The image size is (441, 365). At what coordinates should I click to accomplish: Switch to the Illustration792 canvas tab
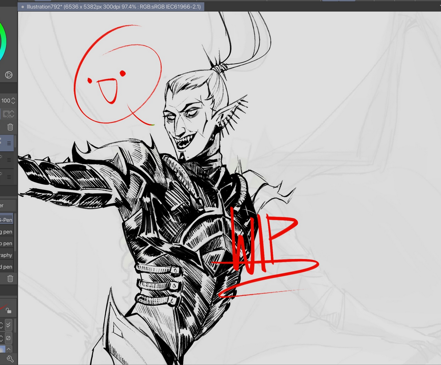[x=111, y=7]
